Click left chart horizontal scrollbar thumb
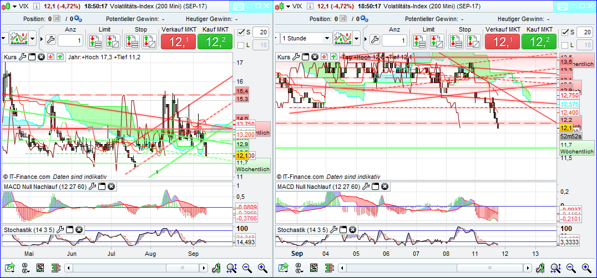This screenshot has height=278, width=597. pyautogui.click(x=182, y=268)
